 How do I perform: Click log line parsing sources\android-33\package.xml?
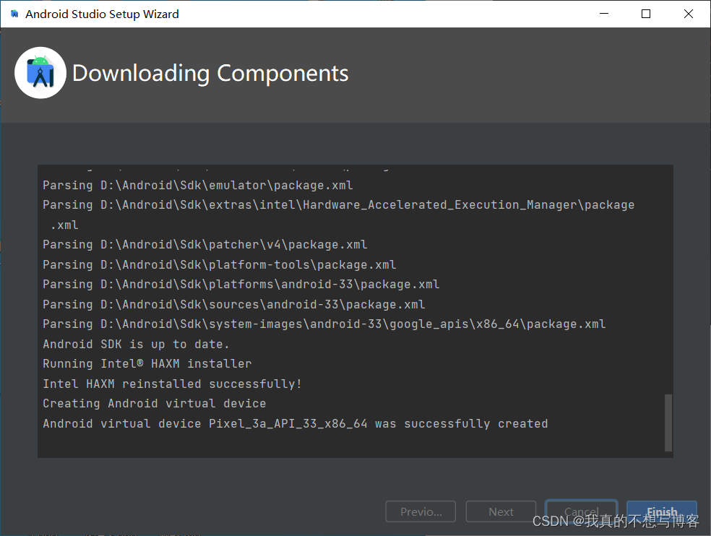click(234, 304)
